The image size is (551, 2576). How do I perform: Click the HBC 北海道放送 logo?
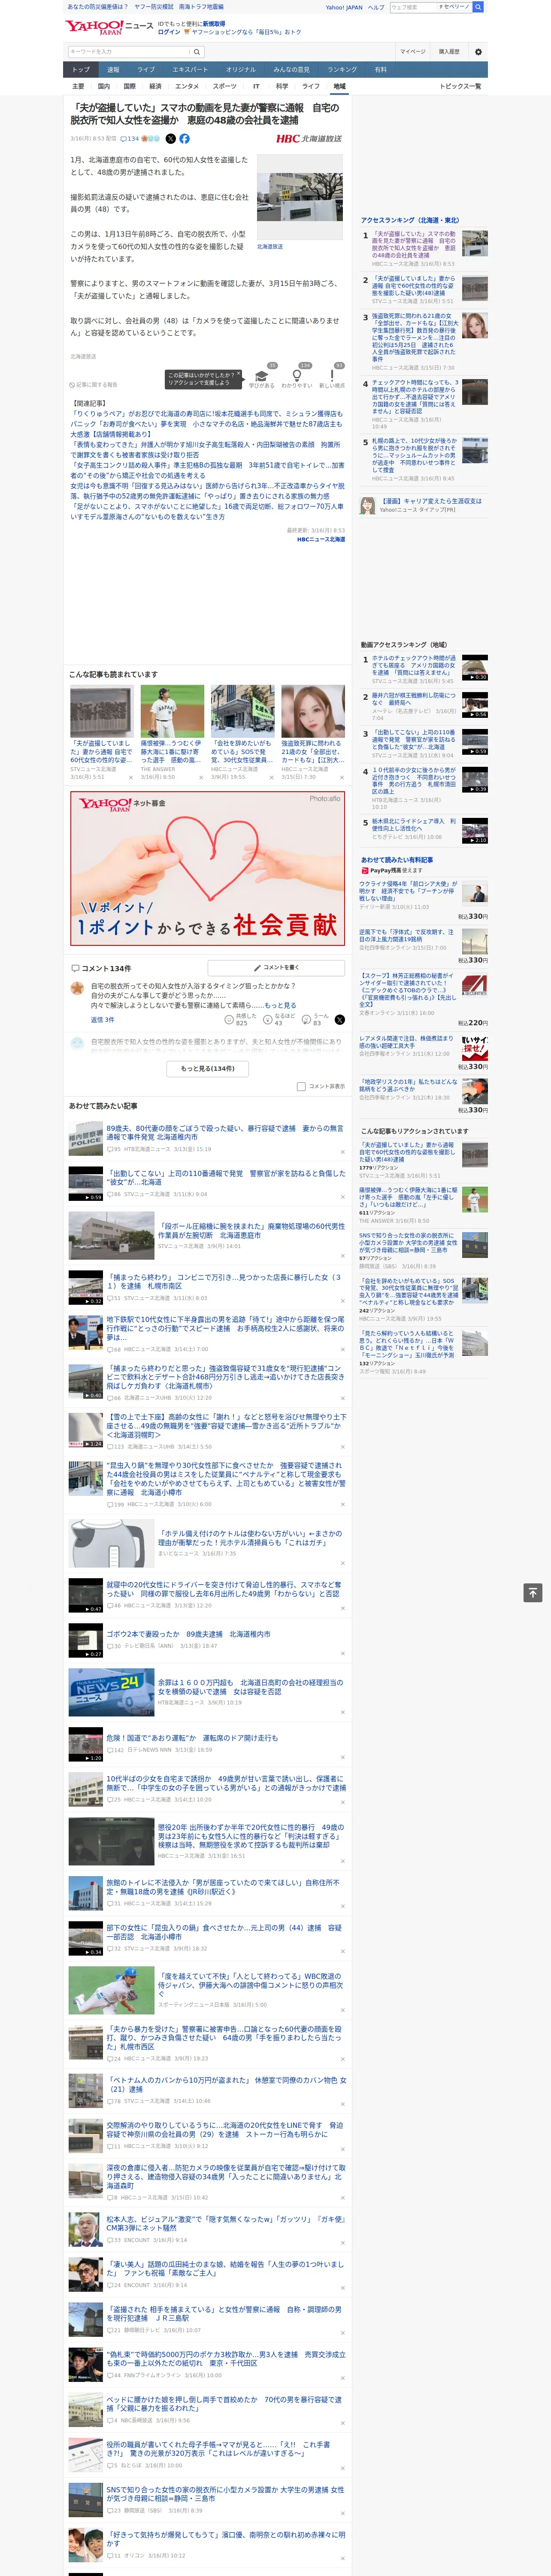click(309, 139)
